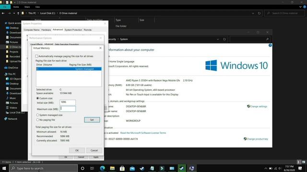Image resolution: width=307 pixels, height=172 pixels.
Task: Switch to Computer Name tab in System Properties
Action: point(32,30)
